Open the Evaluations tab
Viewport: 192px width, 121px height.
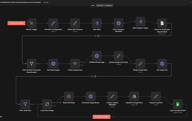tap(109, 6)
